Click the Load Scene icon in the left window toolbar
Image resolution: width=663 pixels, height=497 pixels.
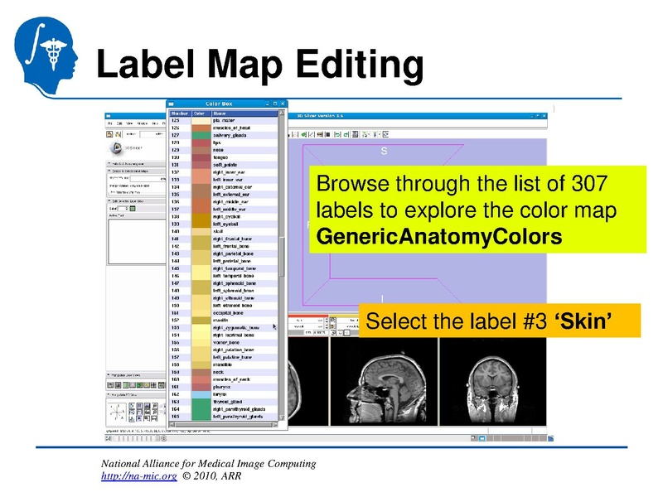pyautogui.click(x=109, y=134)
